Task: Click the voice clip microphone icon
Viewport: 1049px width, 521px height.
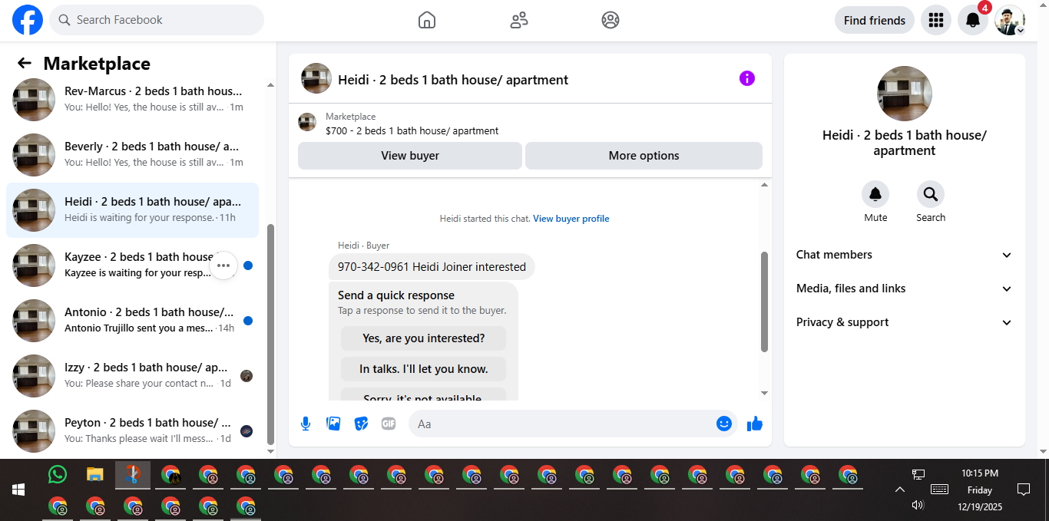Action: (306, 424)
